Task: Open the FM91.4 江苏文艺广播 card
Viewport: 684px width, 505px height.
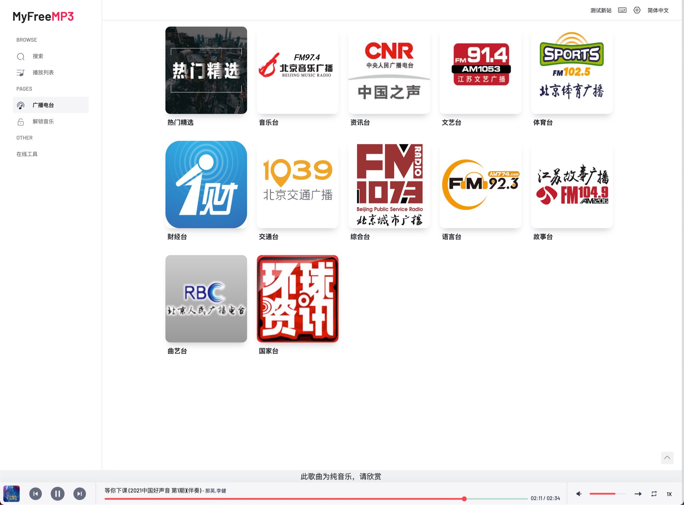Action: click(481, 70)
